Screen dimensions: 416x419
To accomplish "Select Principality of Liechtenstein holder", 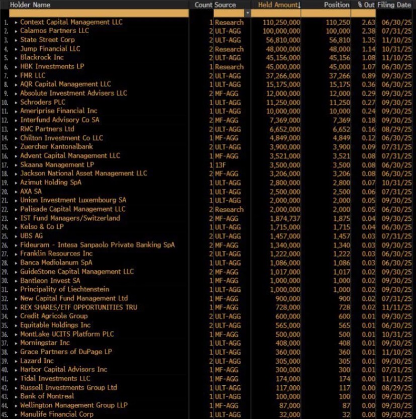I will coord(65,289).
